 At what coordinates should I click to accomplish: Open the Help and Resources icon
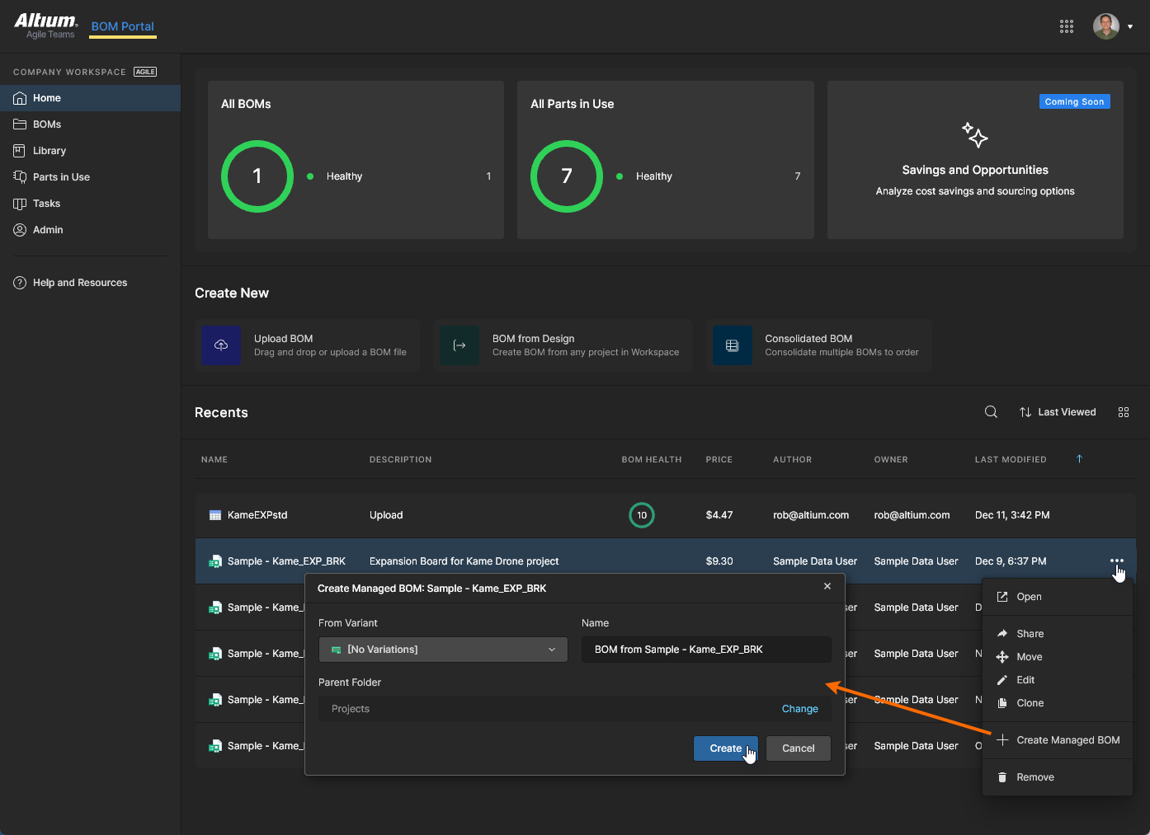pos(20,283)
